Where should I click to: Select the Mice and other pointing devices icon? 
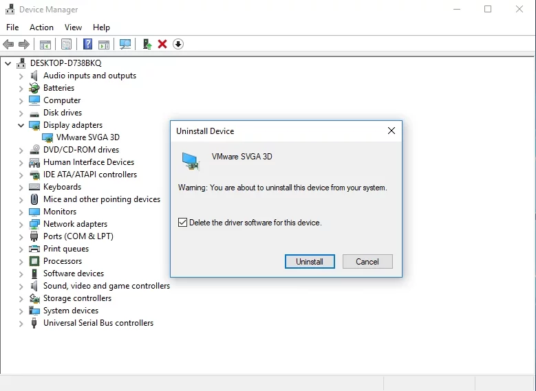[x=34, y=199]
